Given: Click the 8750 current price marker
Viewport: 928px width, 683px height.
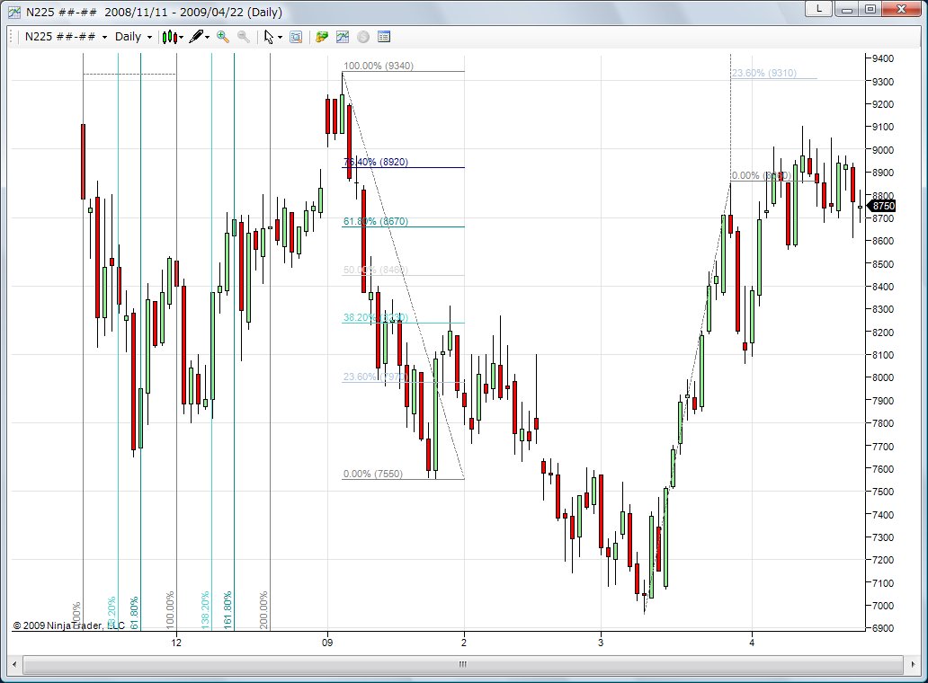Looking at the screenshot, I should [883, 206].
